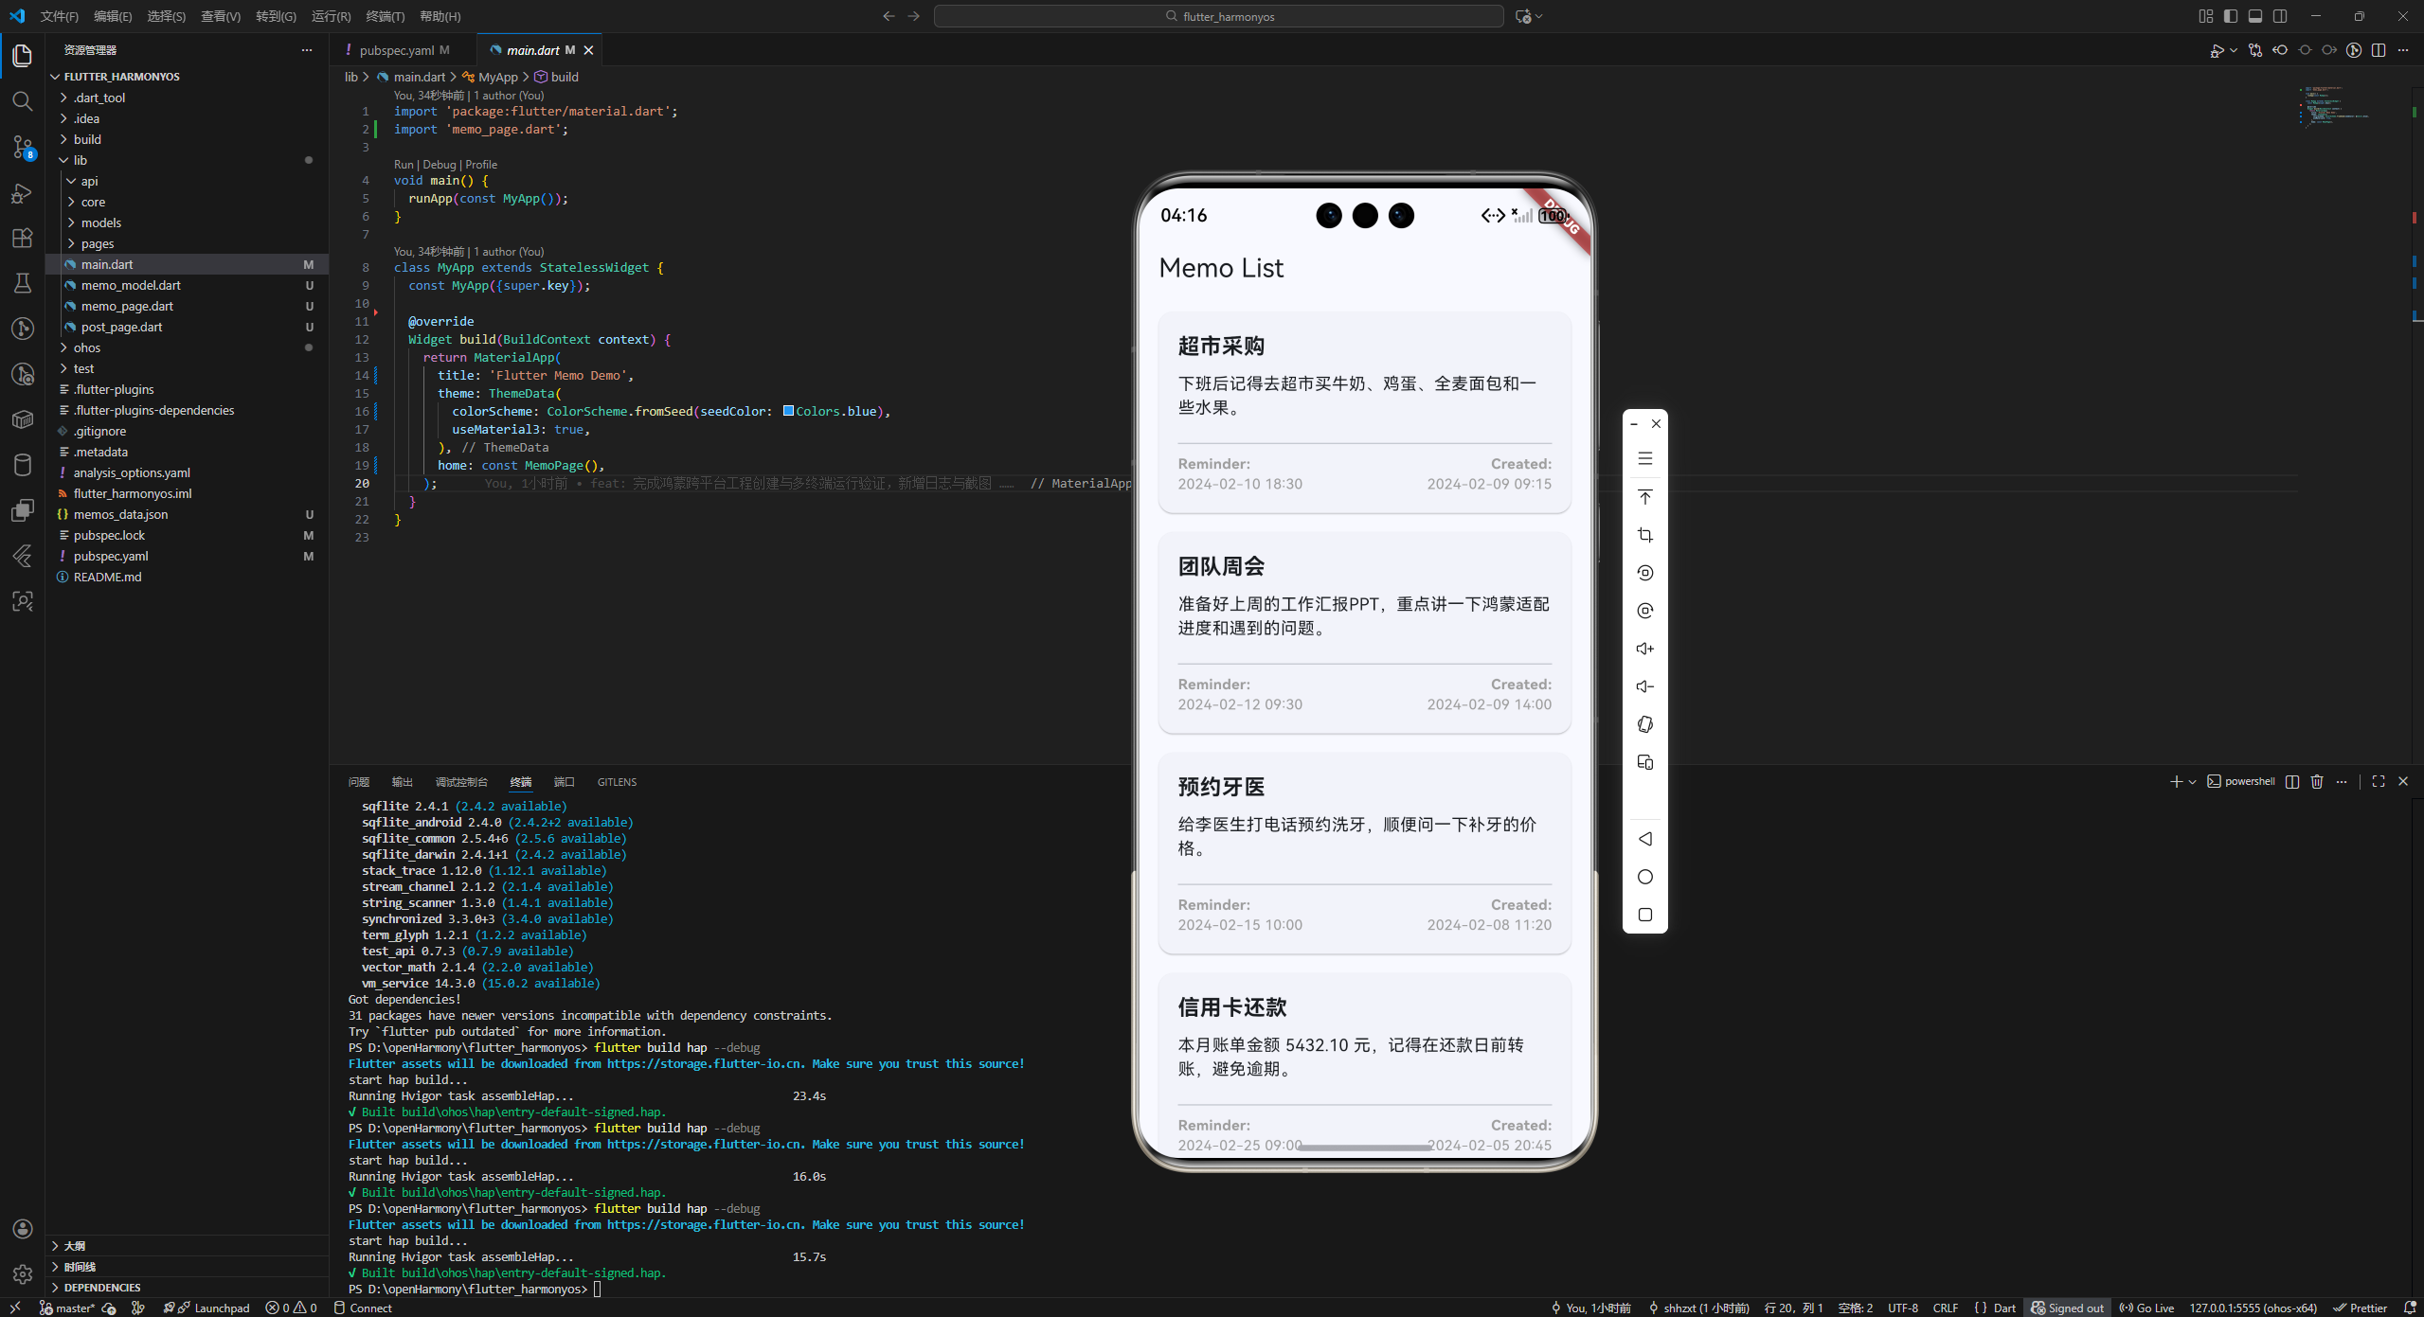The height and width of the screenshot is (1317, 2424).
Task: Maximize the terminal panel size
Action: (x=2379, y=781)
